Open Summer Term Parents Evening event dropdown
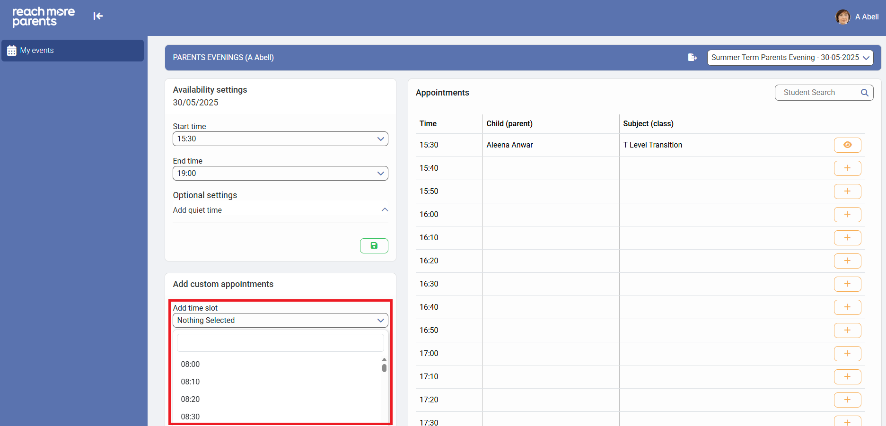This screenshot has width=886, height=426. (x=790, y=58)
